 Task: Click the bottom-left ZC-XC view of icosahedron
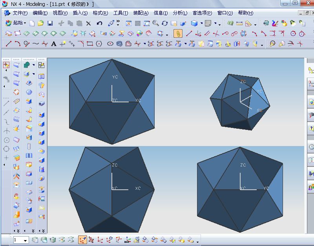[112, 190]
